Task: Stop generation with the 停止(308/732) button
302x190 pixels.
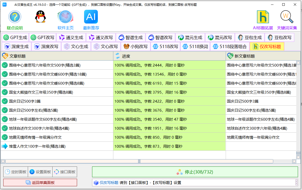Action: [195, 172]
